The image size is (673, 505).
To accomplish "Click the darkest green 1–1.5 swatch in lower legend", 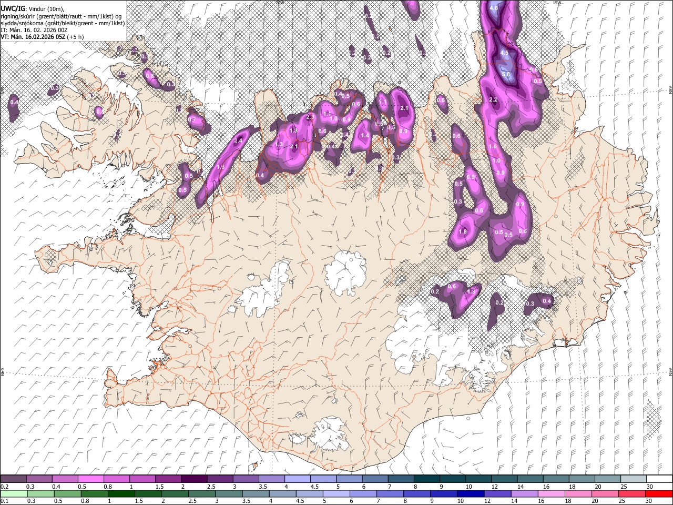I will click(x=121, y=493).
